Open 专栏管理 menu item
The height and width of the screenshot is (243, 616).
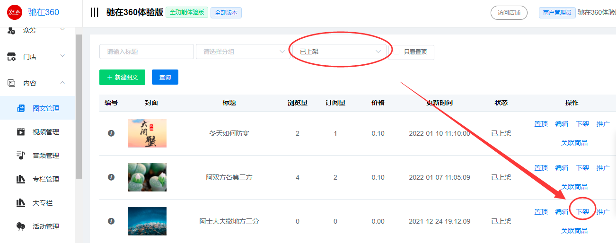tap(37, 179)
